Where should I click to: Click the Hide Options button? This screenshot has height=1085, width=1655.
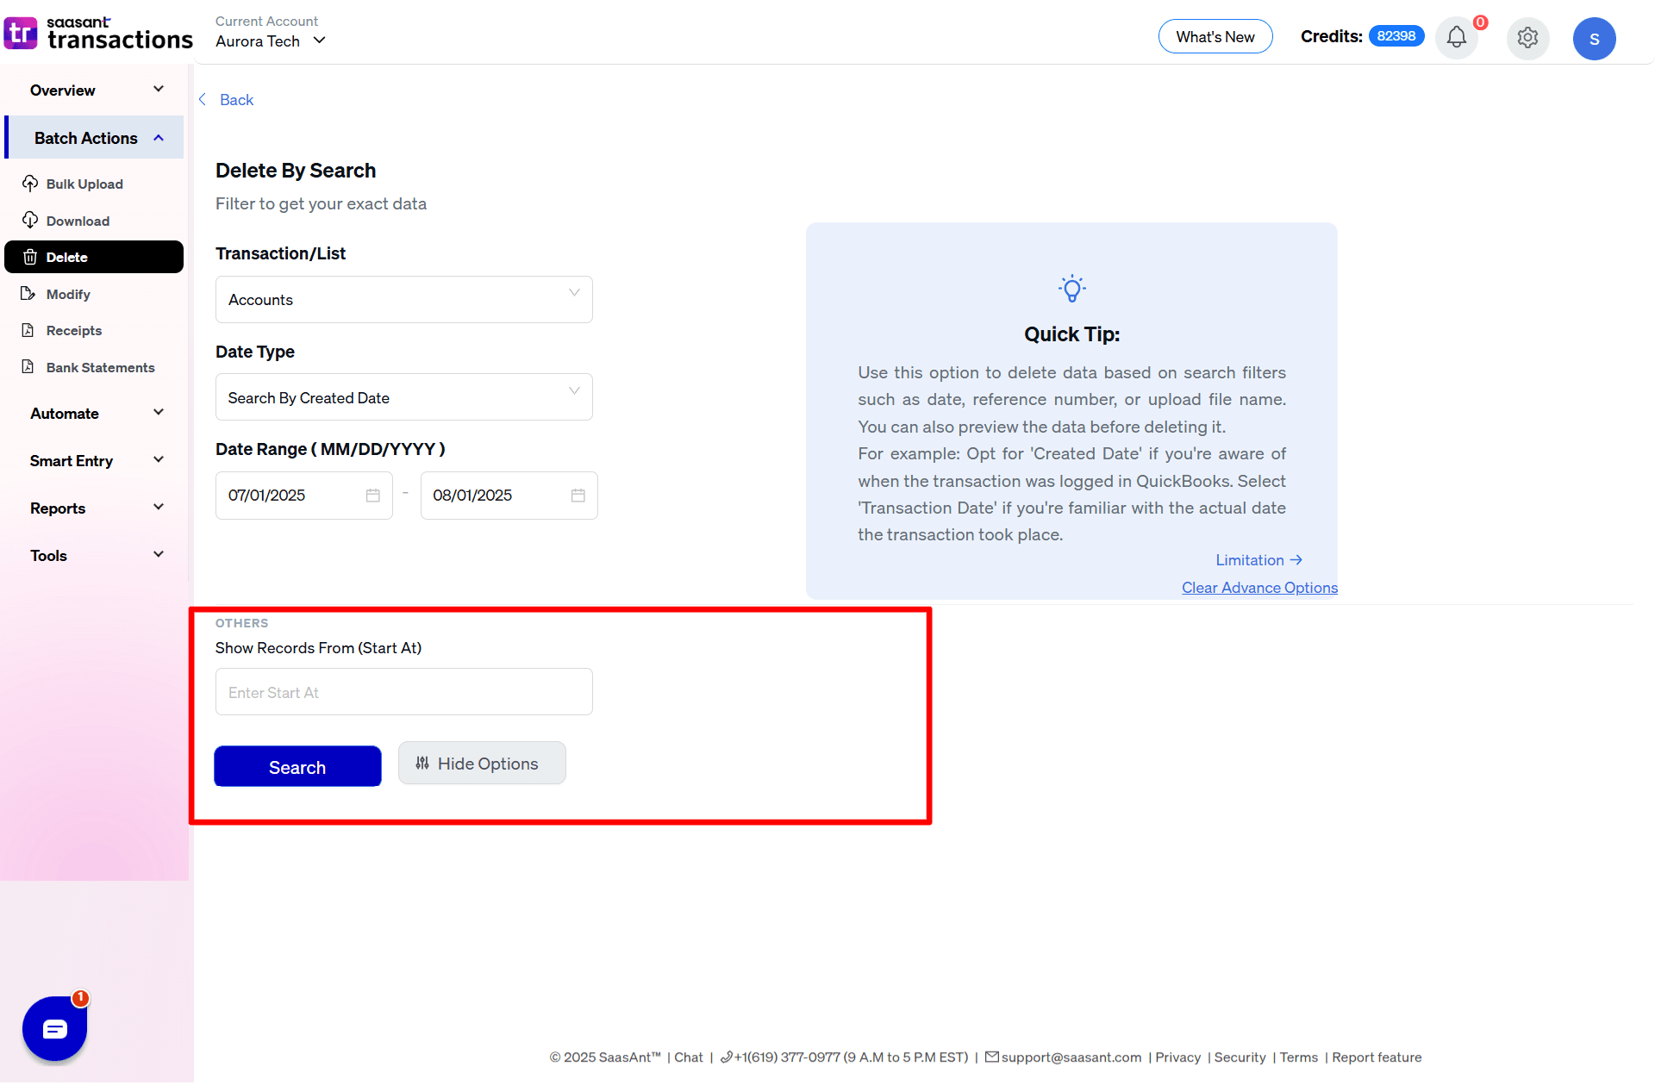click(482, 763)
